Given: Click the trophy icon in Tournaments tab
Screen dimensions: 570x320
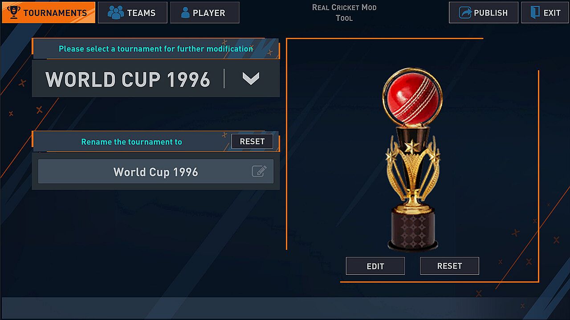Looking at the screenshot, I should click(x=14, y=12).
